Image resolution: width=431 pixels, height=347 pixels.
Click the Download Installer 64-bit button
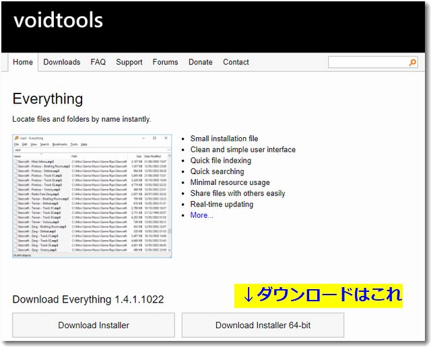coord(263,325)
